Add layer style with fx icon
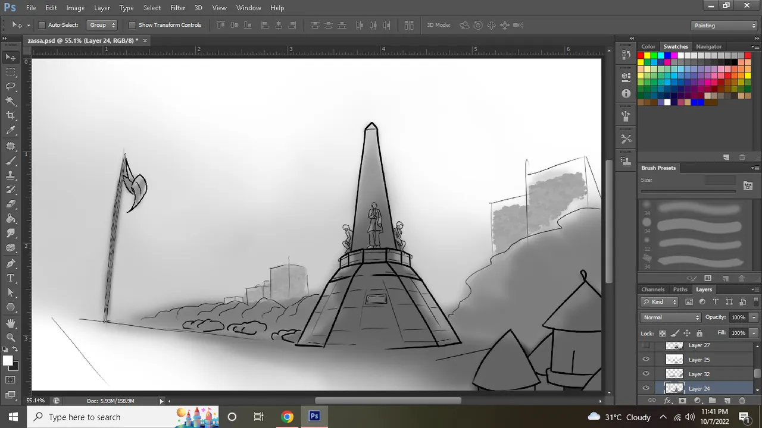This screenshot has width=762, height=428. tap(667, 401)
